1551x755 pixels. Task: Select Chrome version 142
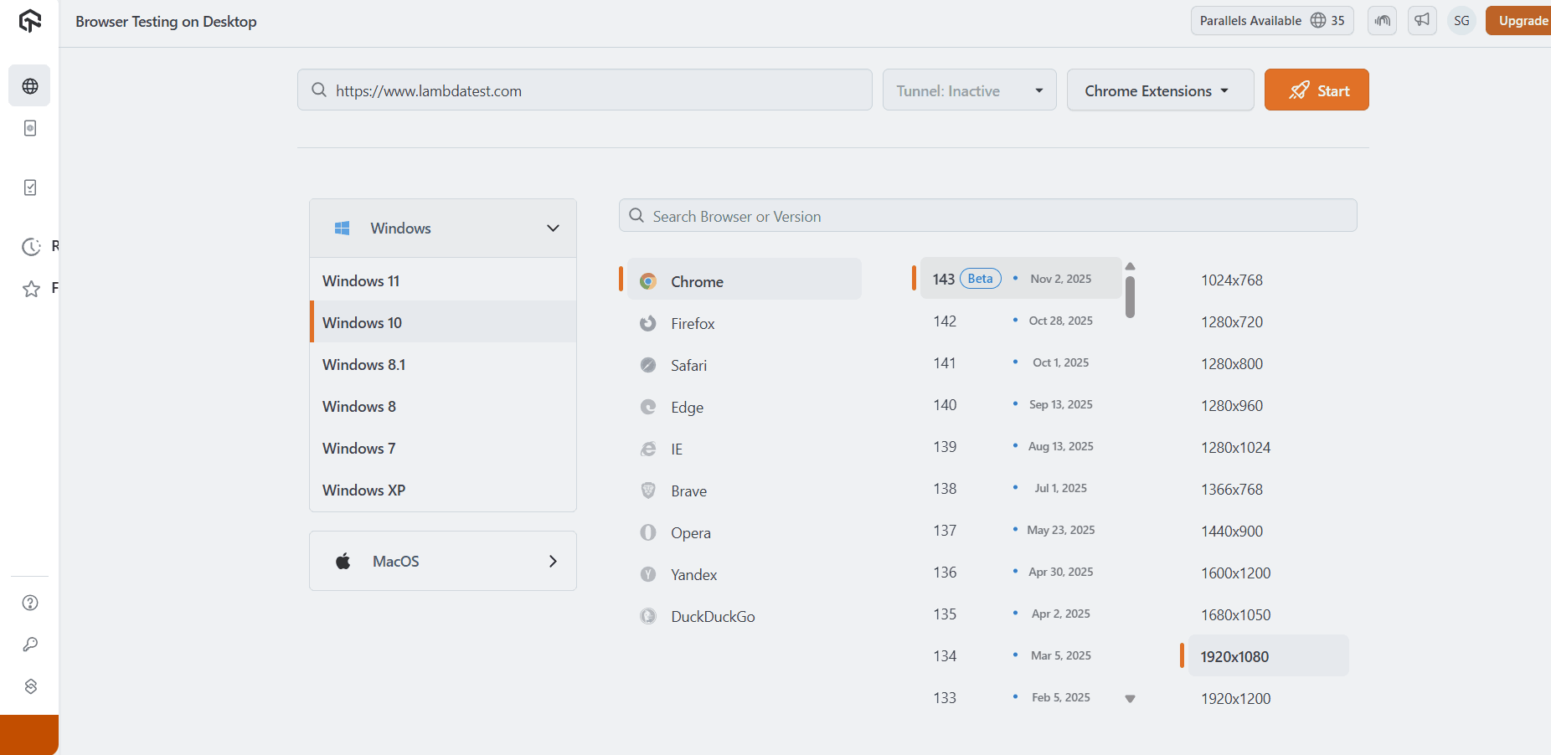945,321
